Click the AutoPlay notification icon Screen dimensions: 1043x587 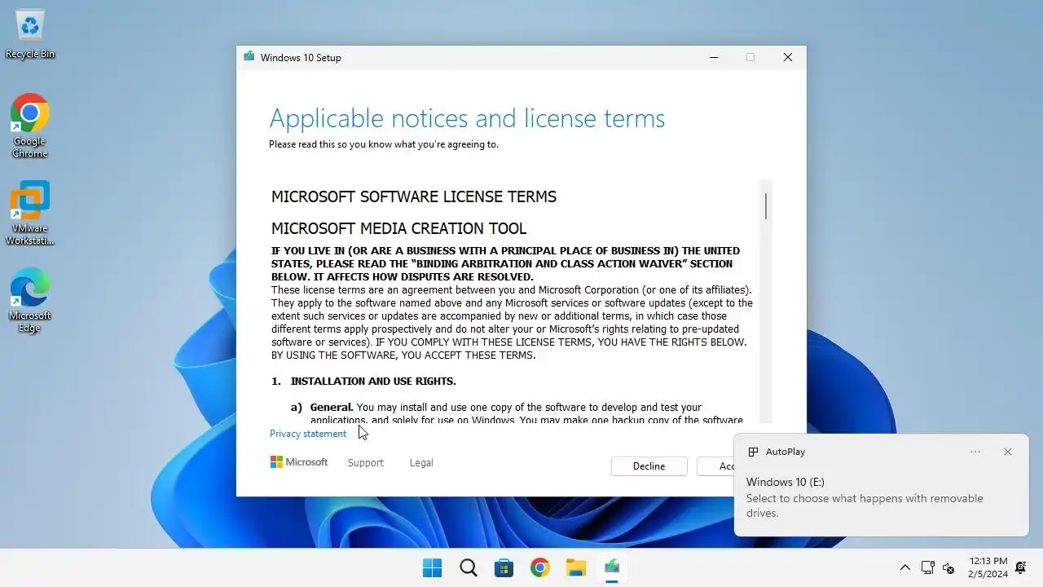tap(753, 452)
